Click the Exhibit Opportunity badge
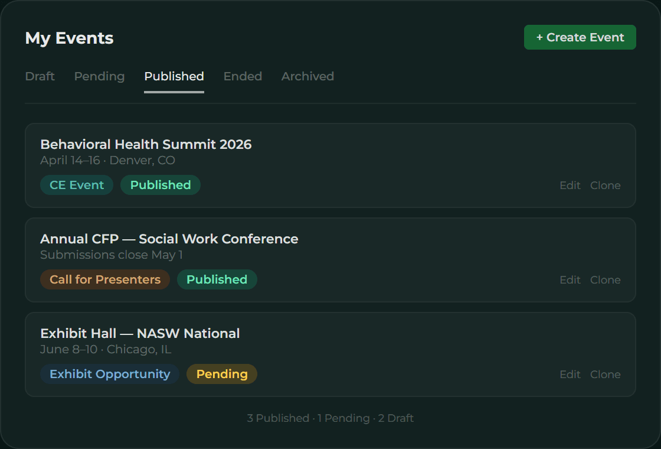The image size is (661, 449). click(109, 374)
